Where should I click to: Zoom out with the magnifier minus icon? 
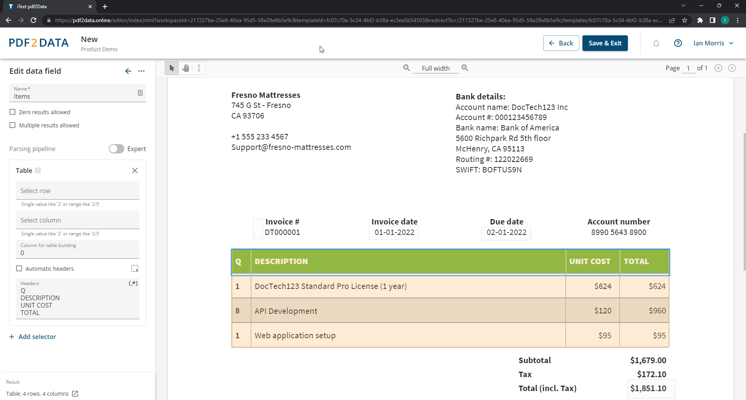(406, 68)
